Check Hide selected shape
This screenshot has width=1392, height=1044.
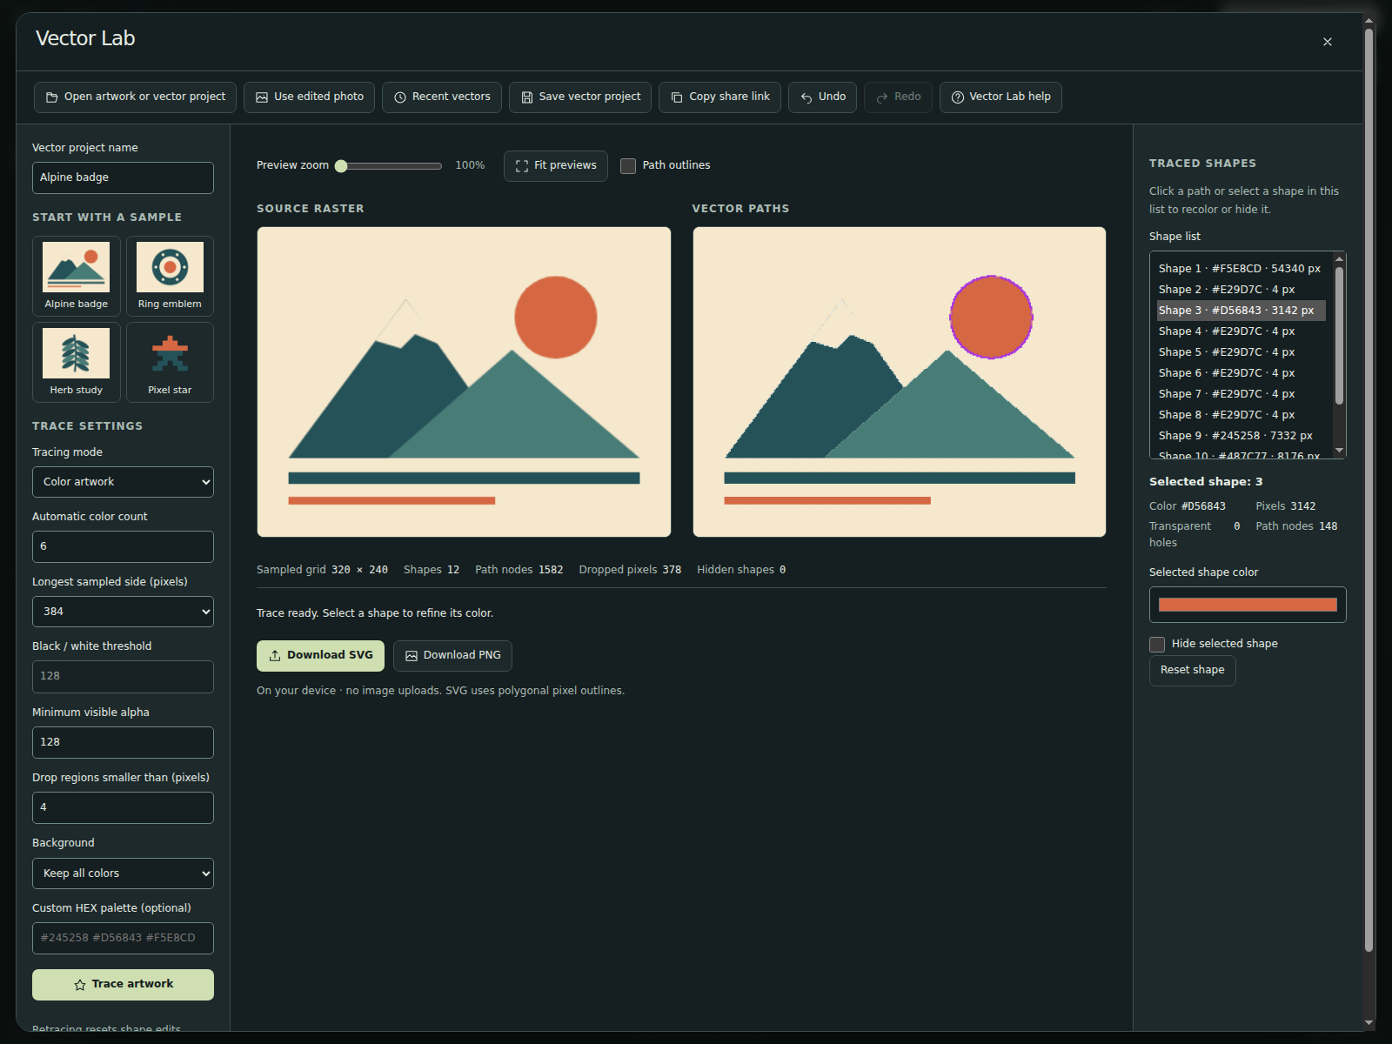pyautogui.click(x=1157, y=644)
